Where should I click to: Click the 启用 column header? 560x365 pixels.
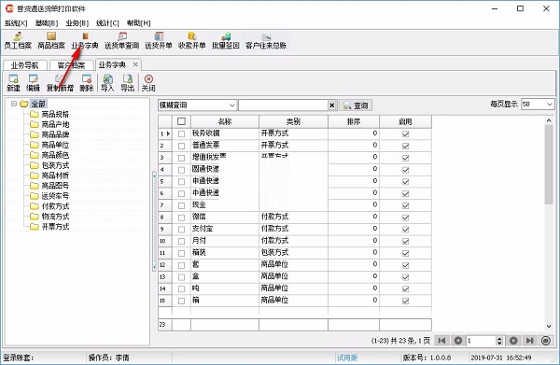pyautogui.click(x=405, y=121)
